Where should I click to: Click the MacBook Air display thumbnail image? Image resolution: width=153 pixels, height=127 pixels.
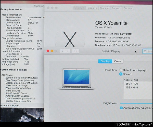click(x=76, y=79)
